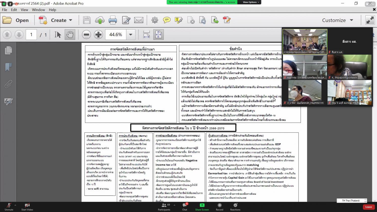377x212 pixels.
Task: Expand the Customize toolbar dropdown
Action: pos(351,20)
